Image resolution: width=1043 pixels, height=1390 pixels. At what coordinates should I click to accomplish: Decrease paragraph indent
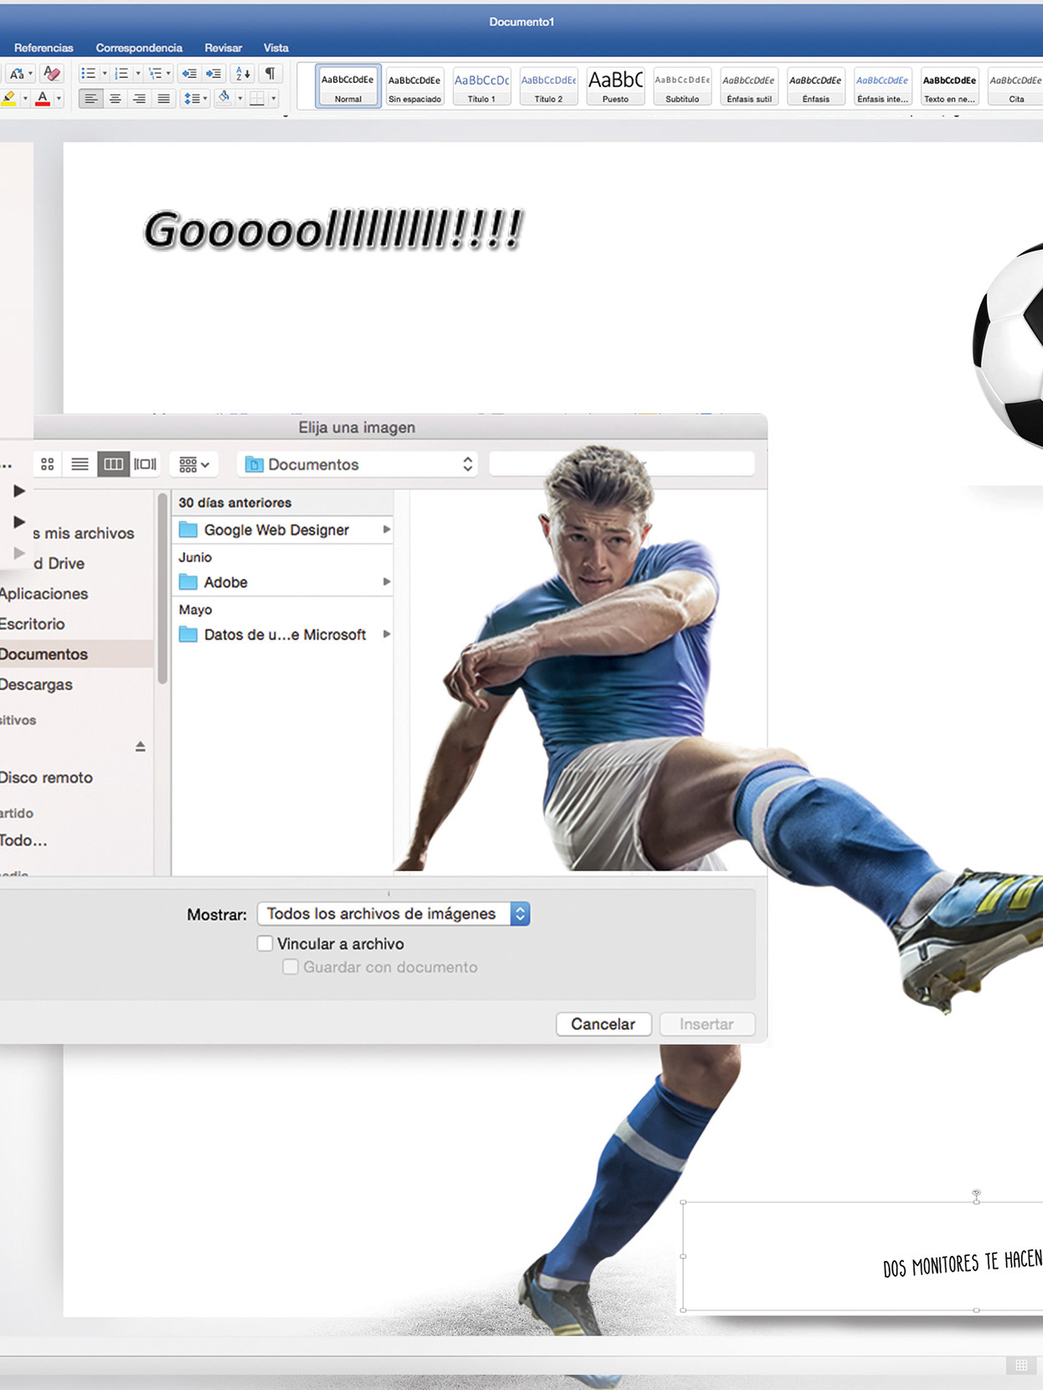click(189, 74)
